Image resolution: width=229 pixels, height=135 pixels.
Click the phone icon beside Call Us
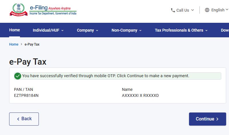(173, 10)
